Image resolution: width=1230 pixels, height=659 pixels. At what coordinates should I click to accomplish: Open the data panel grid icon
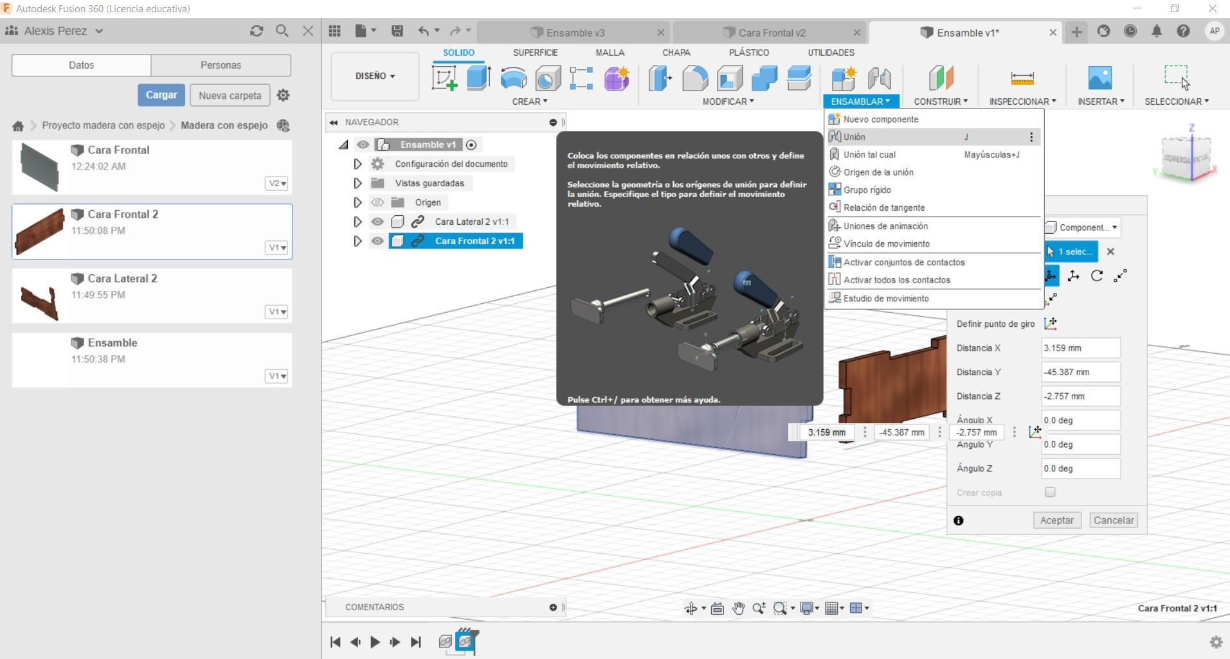(334, 31)
